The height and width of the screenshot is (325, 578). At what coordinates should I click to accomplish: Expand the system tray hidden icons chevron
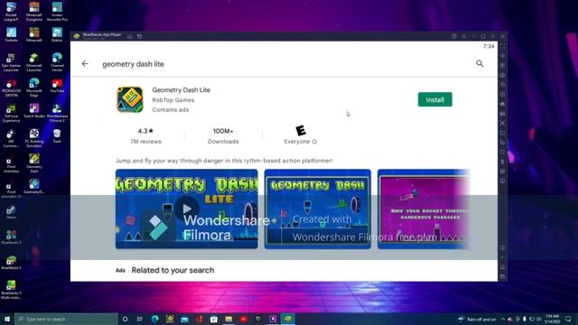point(502,319)
